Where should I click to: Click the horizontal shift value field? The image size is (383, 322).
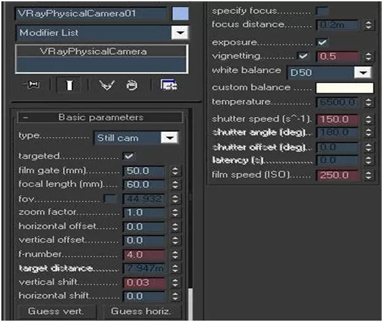coord(144,296)
